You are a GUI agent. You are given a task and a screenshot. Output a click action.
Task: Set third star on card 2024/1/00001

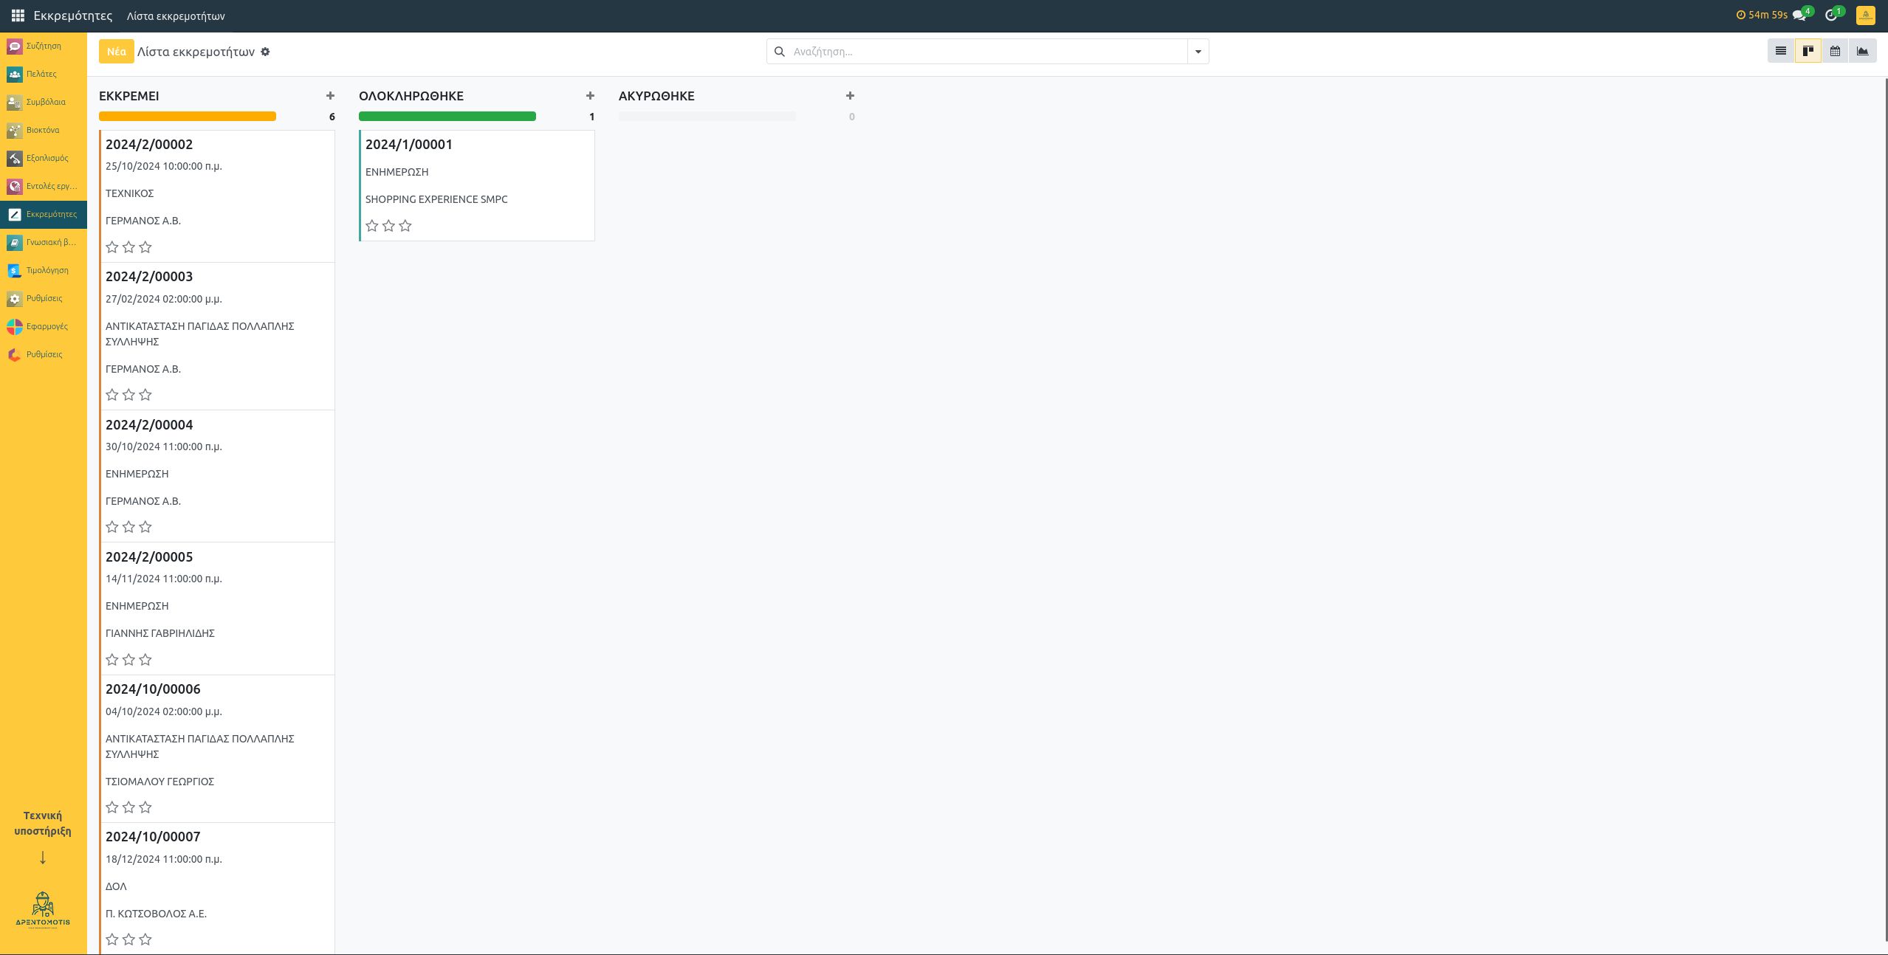tap(405, 226)
